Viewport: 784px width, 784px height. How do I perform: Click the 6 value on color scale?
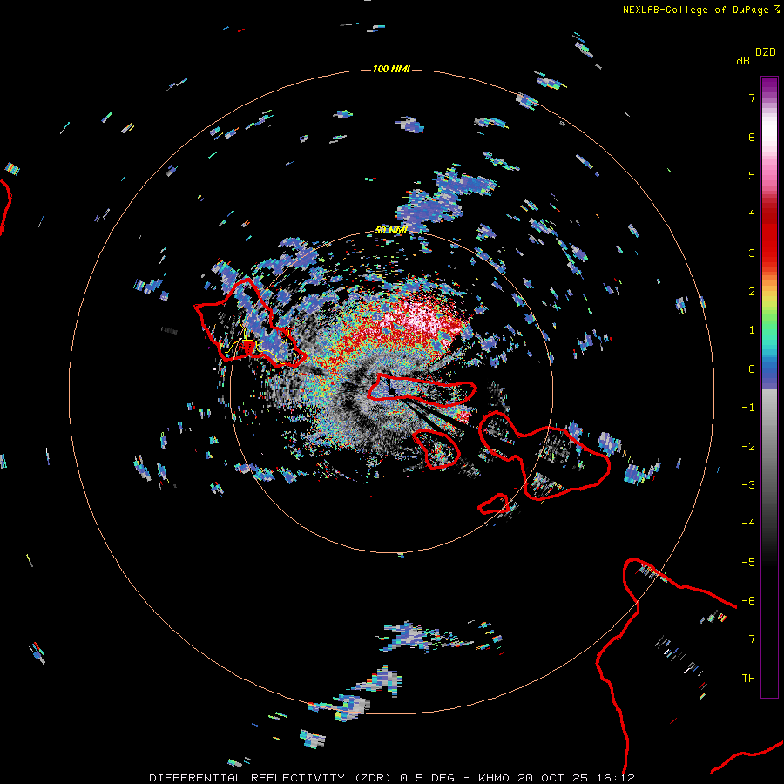click(x=752, y=137)
